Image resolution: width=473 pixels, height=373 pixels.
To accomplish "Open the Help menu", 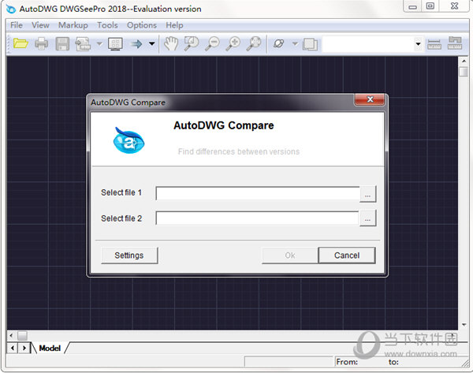I will [x=174, y=25].
